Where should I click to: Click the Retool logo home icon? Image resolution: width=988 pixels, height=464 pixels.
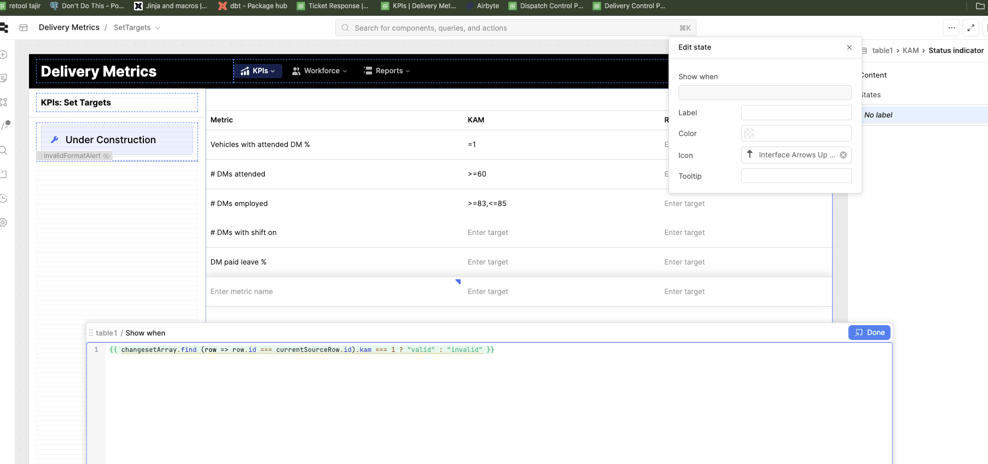tap(4, 28)
